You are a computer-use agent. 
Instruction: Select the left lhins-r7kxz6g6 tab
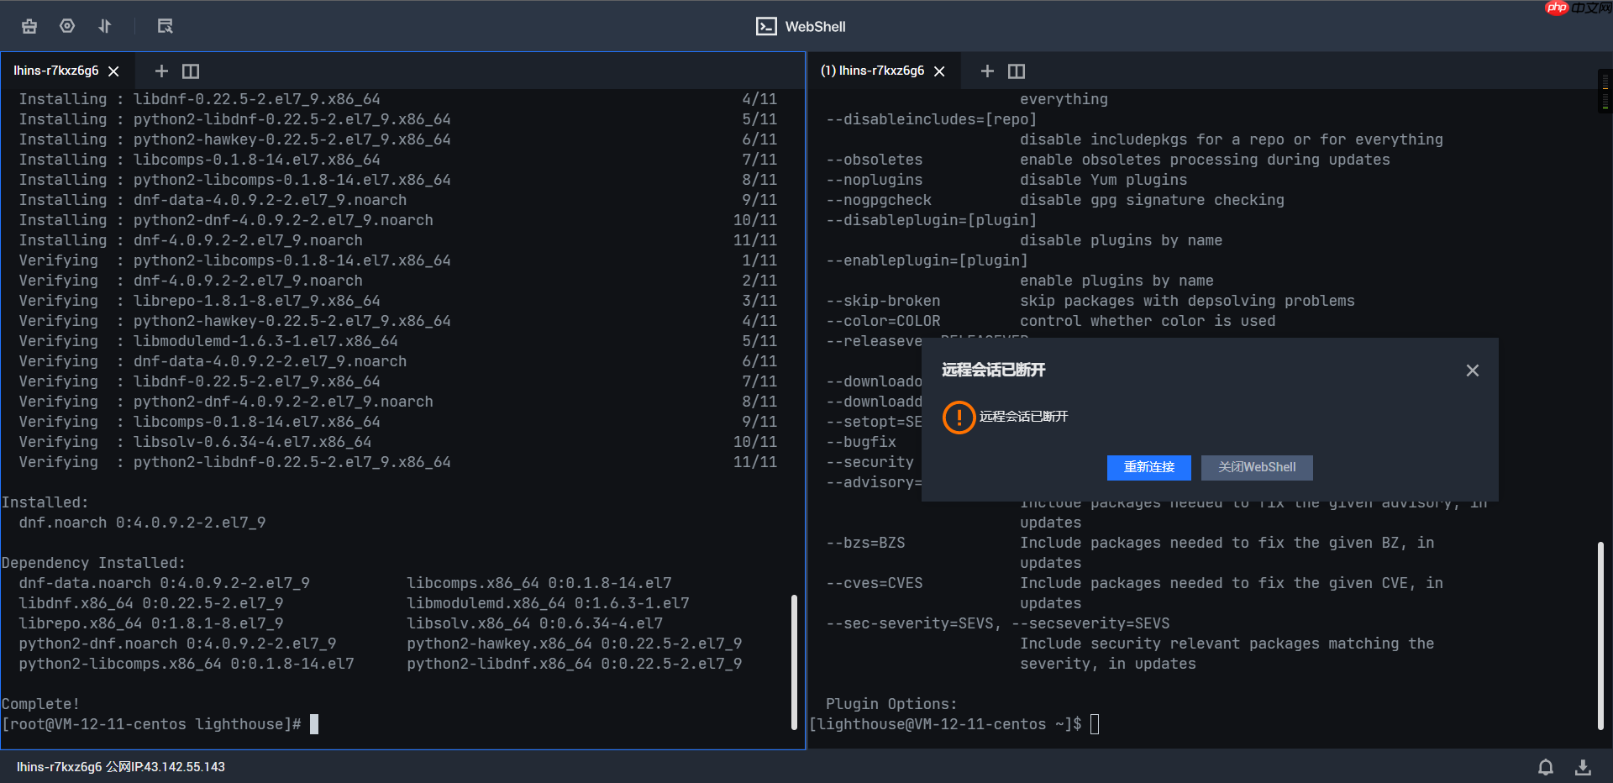[x=56, y=71]
